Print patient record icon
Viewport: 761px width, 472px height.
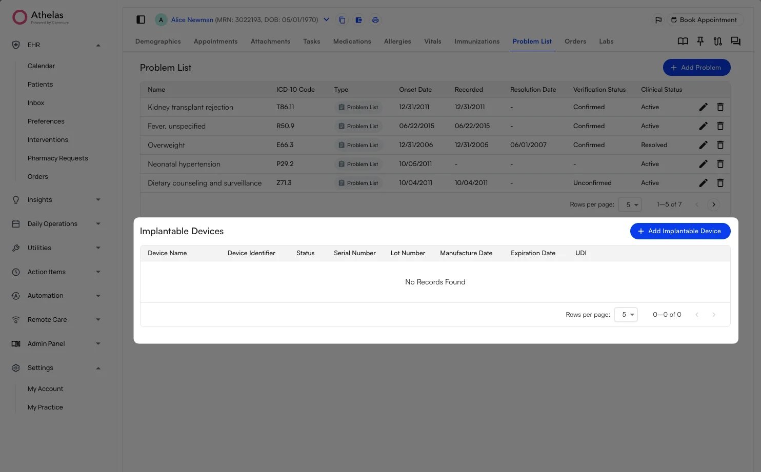pos(375,20)
